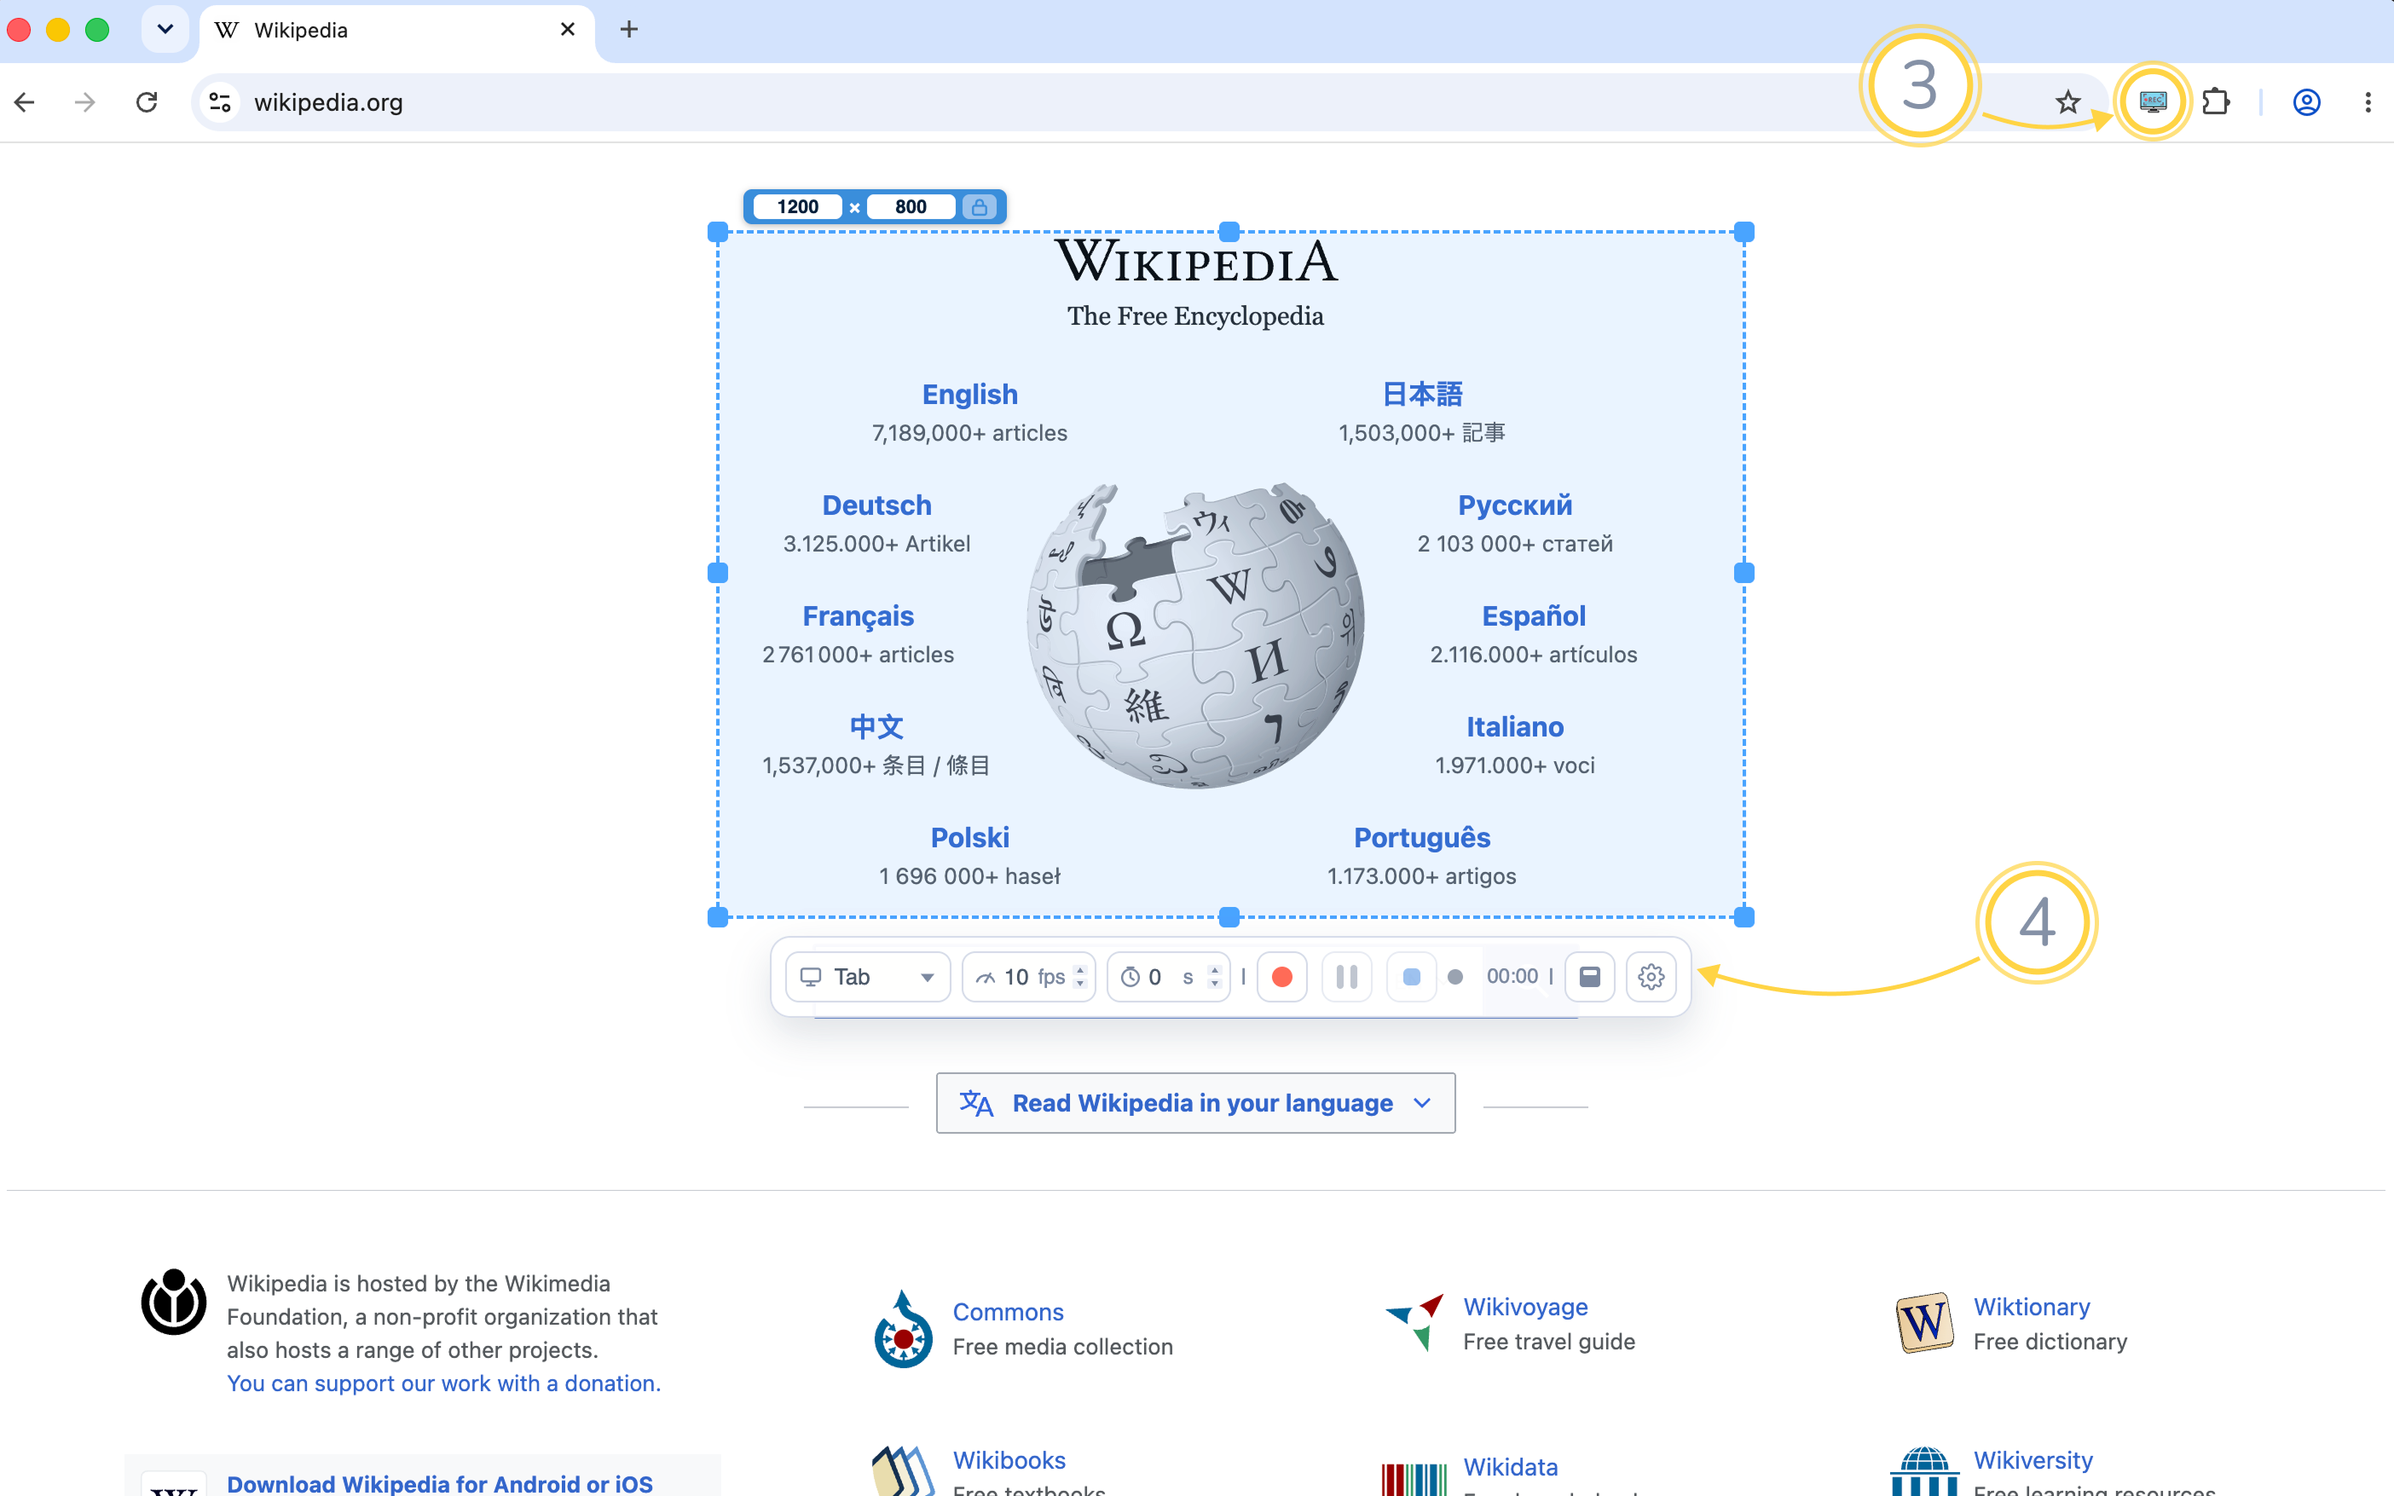Screen dimensions: 2394x1496
Task: Click the 0 s delay timer field
Action: [1167, 977]
